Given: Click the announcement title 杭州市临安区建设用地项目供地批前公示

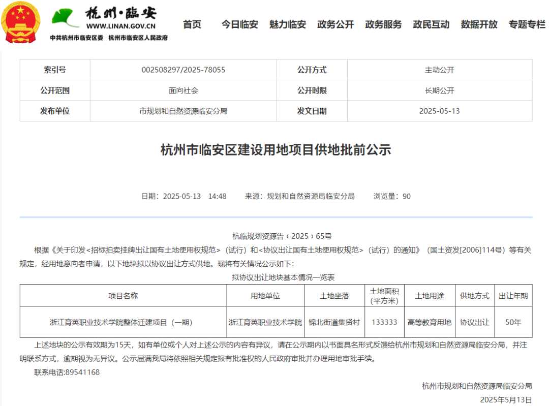Looking at the screenshot, I should click(x=274, y=150).
